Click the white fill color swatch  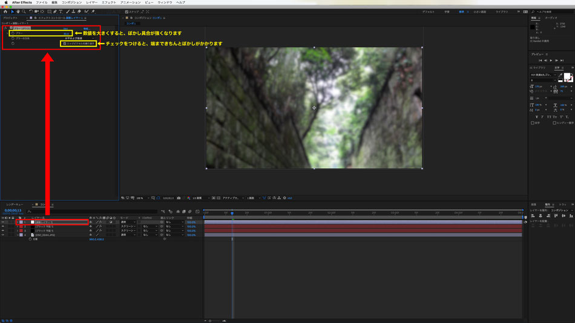click(567, 76)
